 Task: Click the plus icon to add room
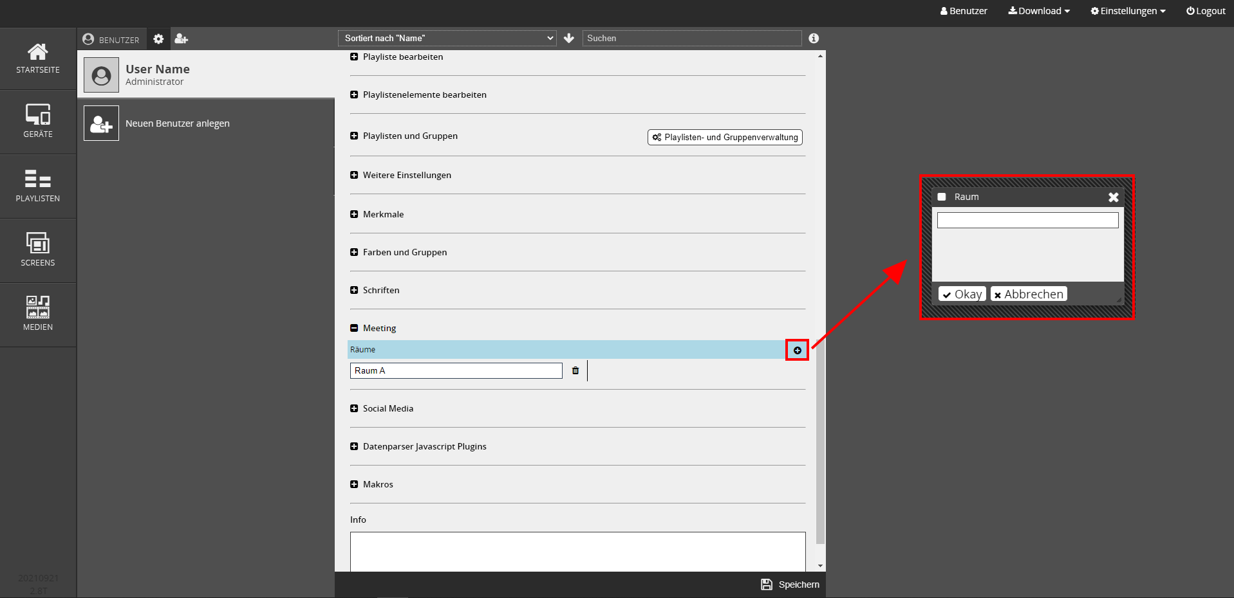point(797,350)
